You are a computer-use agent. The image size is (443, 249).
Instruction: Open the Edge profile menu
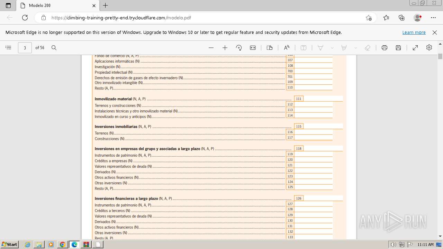[x=417, y=18]
